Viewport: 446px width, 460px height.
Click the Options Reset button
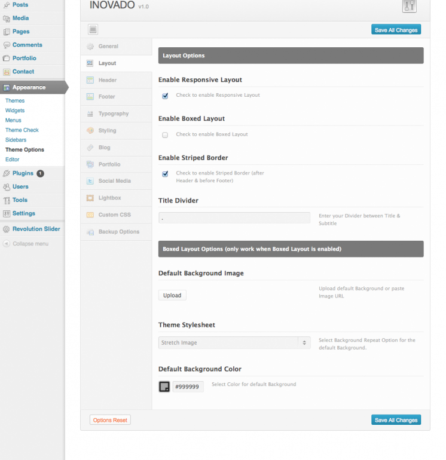[x=110, y=420]
